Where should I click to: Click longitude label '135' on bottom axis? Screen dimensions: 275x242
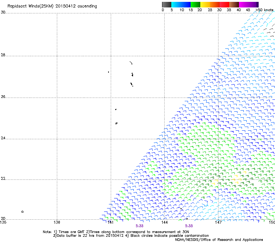pyautogui.click(x=3, y=223)
